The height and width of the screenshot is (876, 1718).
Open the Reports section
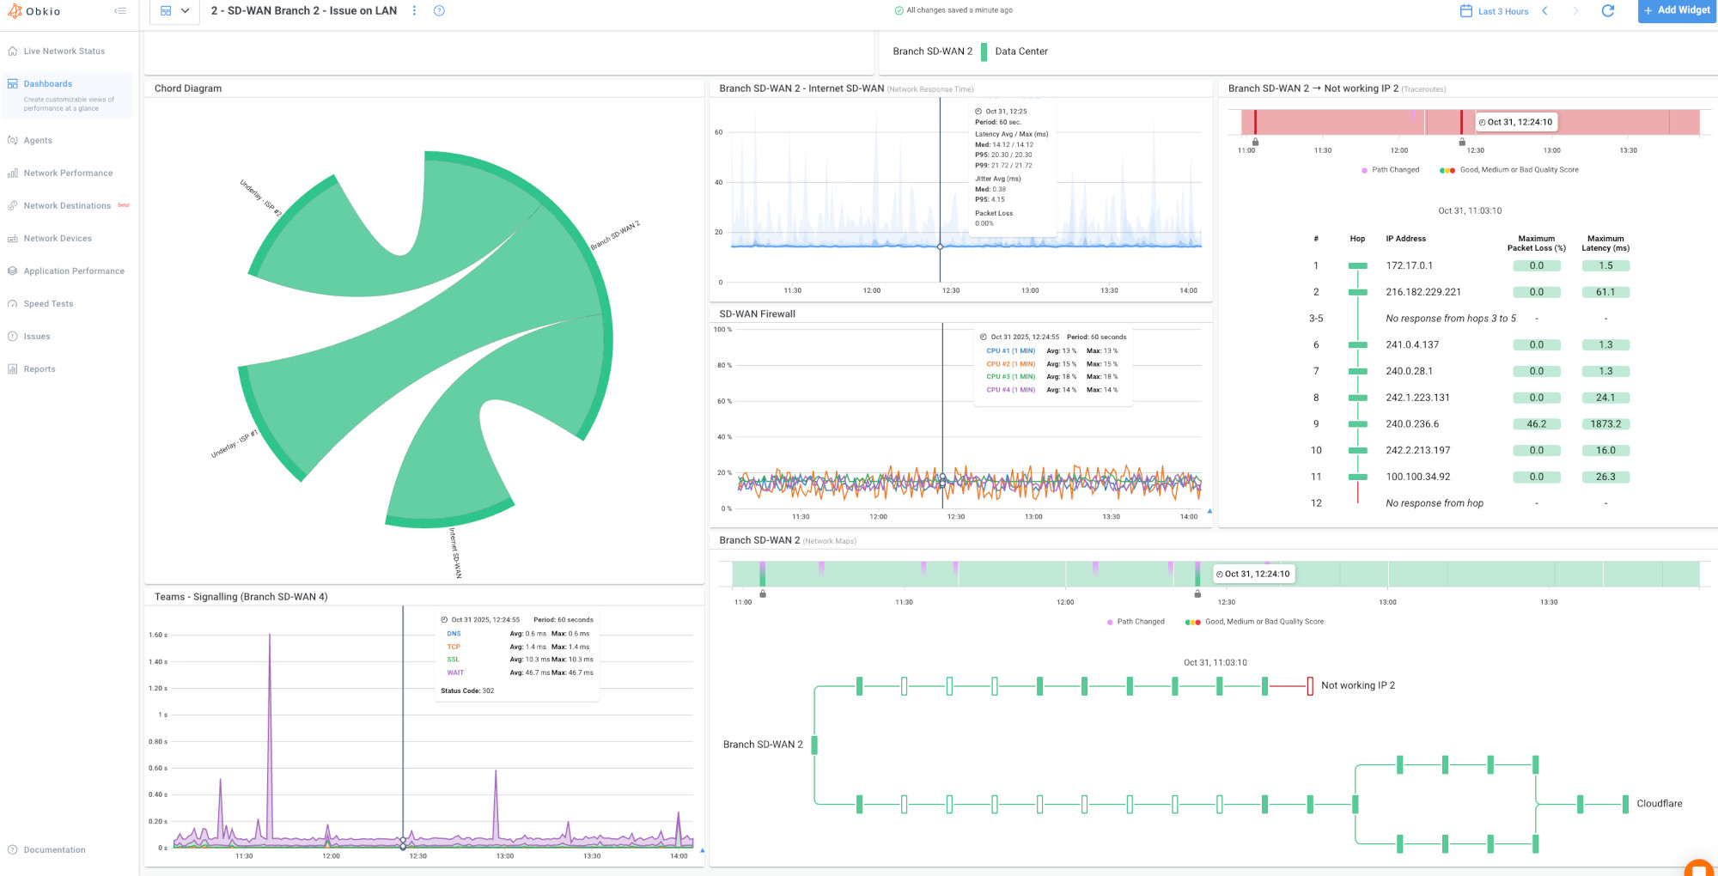(39, 368)
